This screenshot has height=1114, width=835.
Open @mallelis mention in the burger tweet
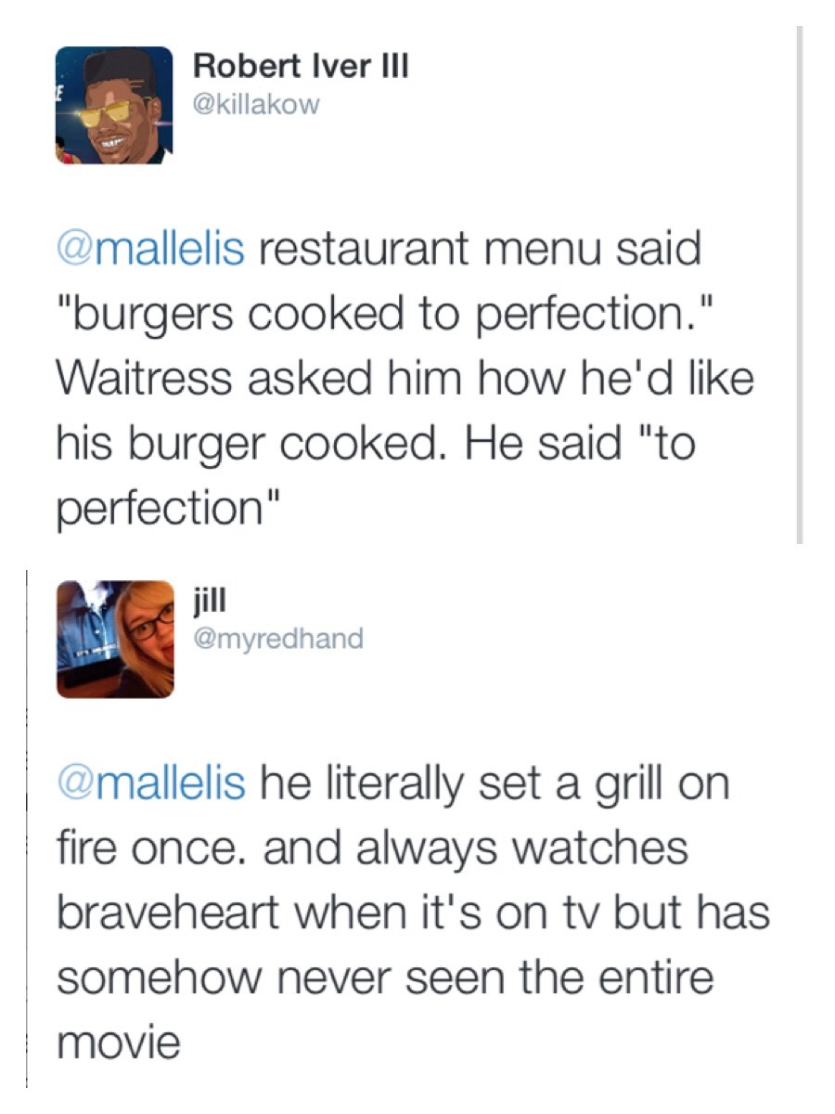tap(151, 251)
